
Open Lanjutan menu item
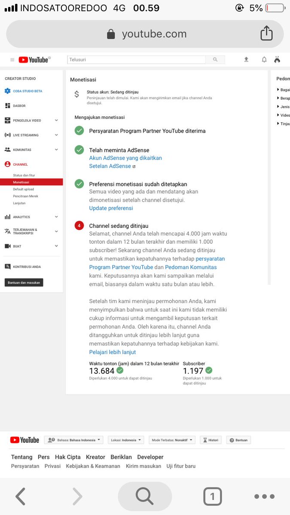tap(19, 203)
